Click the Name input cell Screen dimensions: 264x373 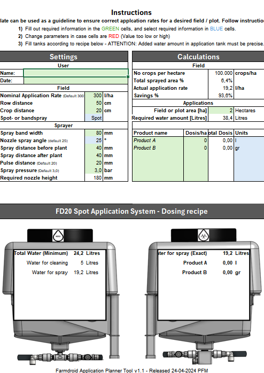[x=76, y=73]
